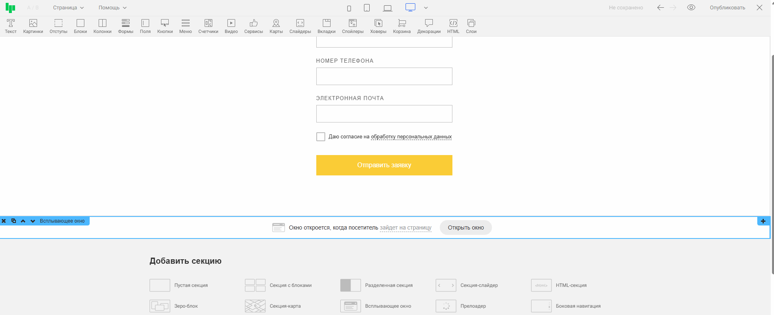The height and width of the screenshot is (315, 774).
Task: Open the Слайдеры tool
Action: click(x=300, y=26)
